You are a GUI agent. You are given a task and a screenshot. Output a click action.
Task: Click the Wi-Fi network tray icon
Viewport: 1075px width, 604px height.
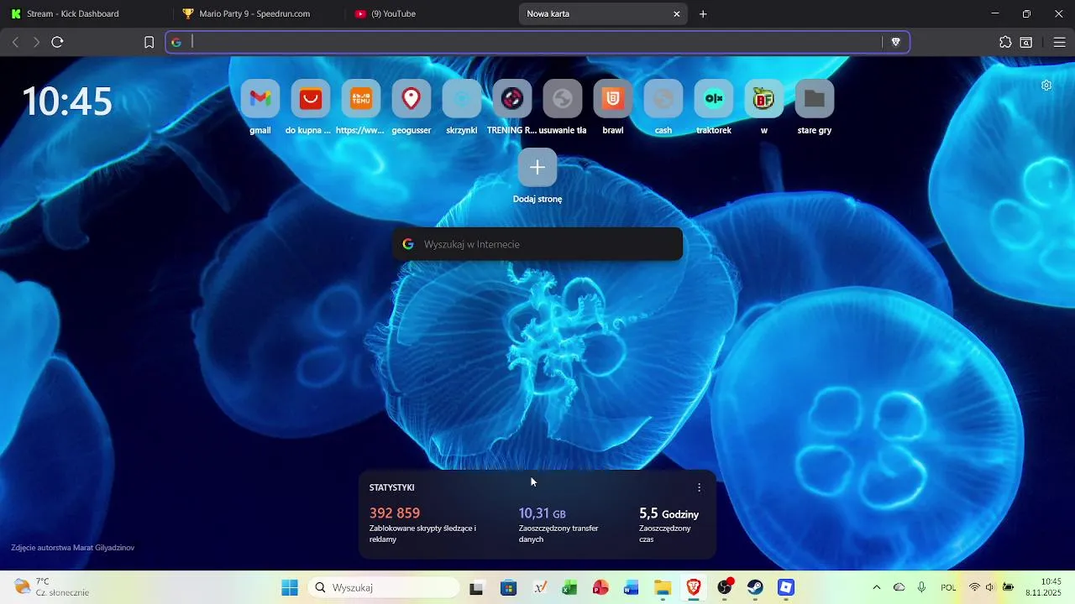(974, 587)
